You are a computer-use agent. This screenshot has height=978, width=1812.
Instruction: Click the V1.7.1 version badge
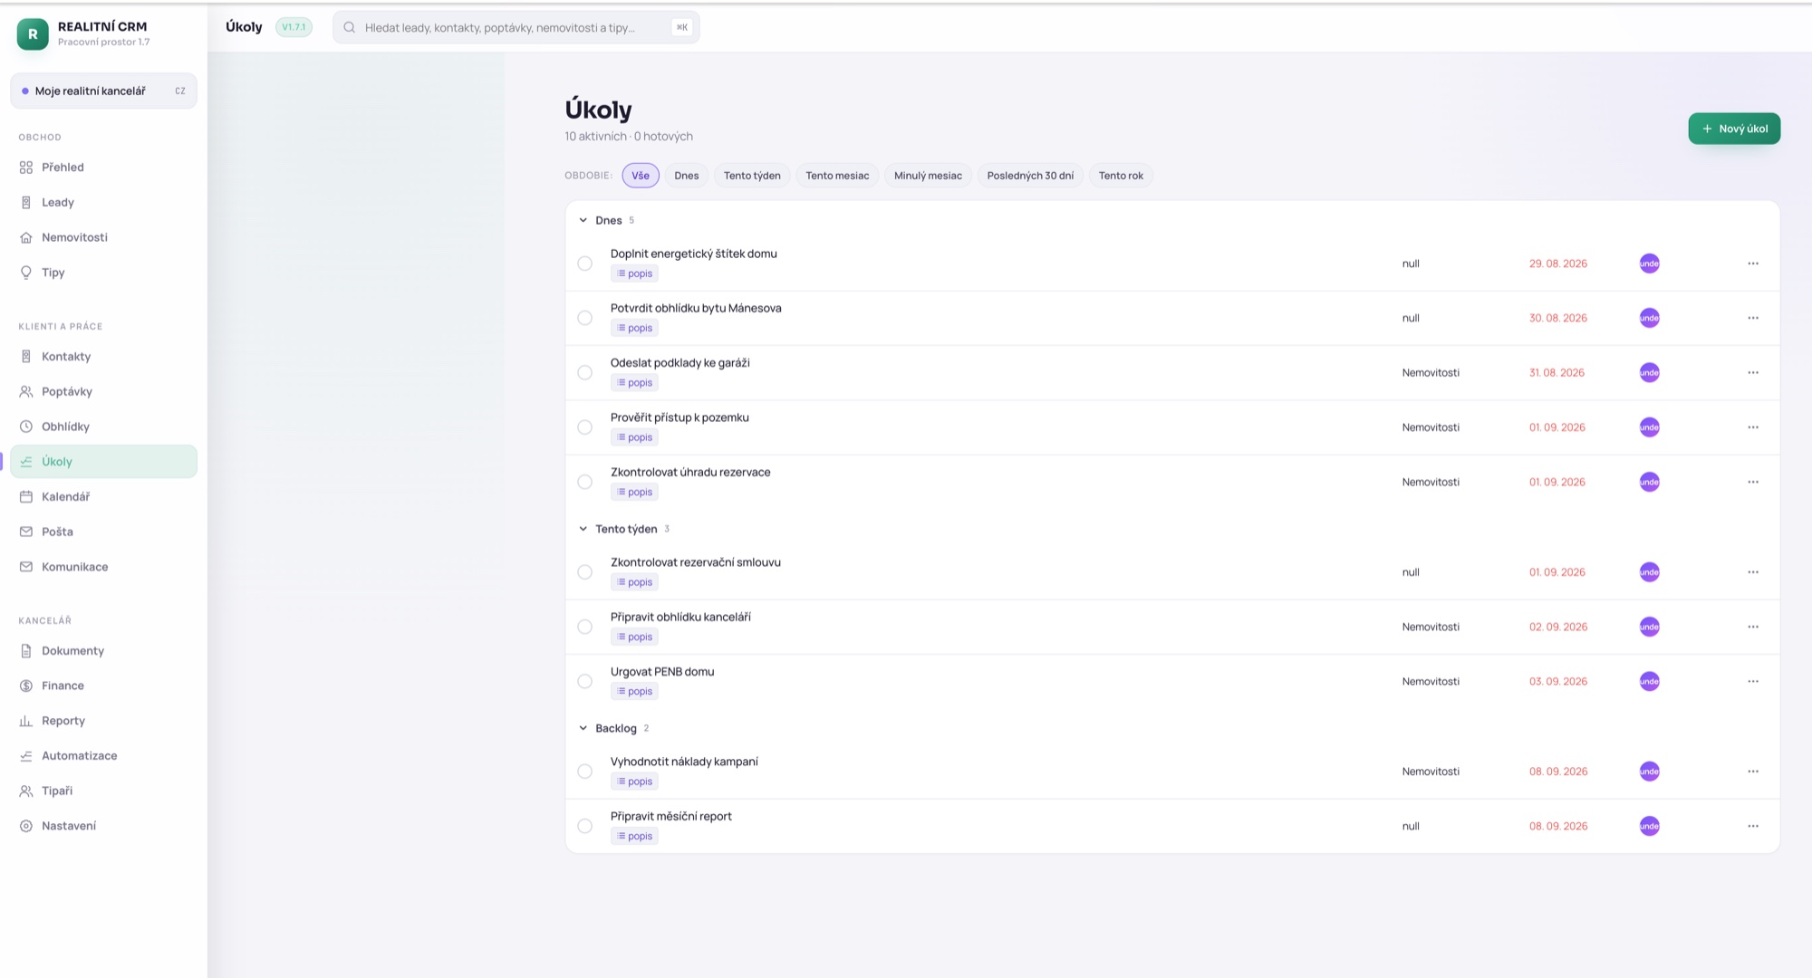pyautogui.click(x=294, y=27)
